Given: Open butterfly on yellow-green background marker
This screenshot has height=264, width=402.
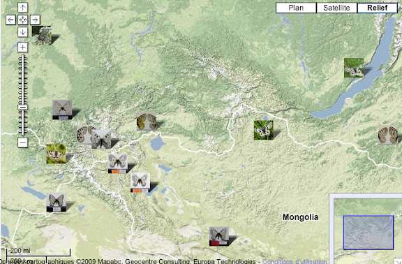Looking at the screenshot, I should click(56, 154).
